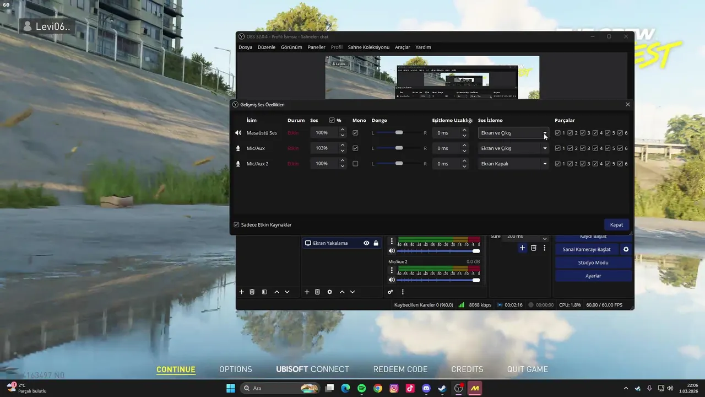The height and width of the screenshot is (397, 705).
Task: Click Mic/Aux 2 mixer volume slider
Action: click(438, 280)
